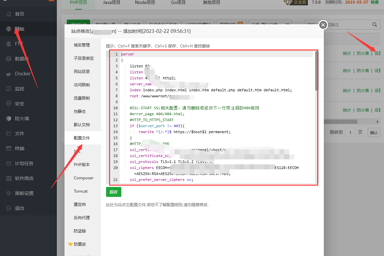Click 软件商店 in the left sidebar
Screen dimensions: 384x256
point(24,179)
